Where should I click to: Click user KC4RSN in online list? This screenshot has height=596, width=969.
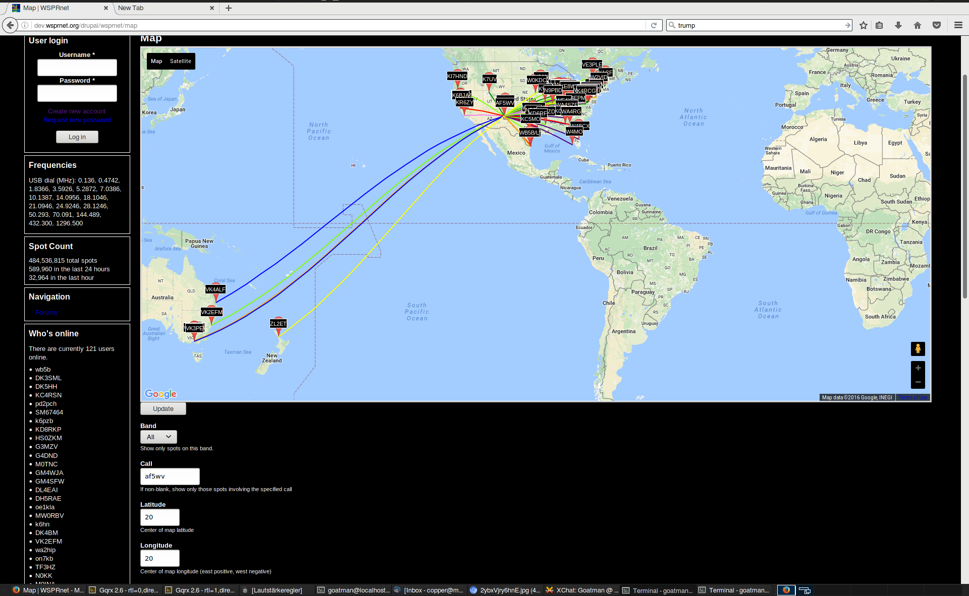tap(48, 395)
